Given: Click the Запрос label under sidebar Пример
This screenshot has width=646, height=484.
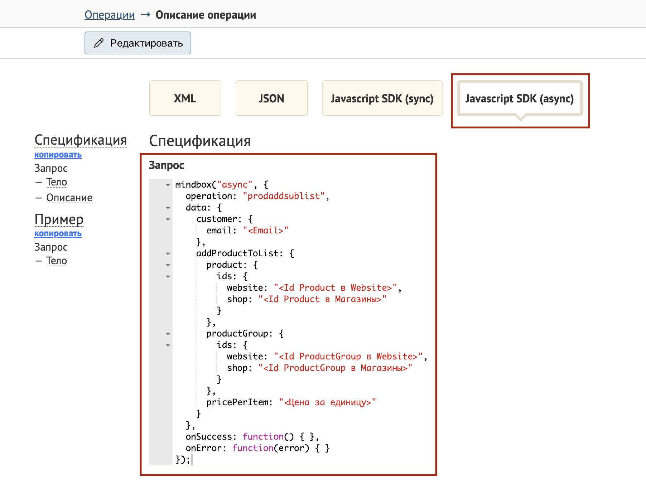Looking at the screenshot, I should 51,247.
